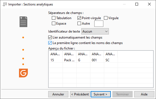Click the orange dot above the G logo
This screenshot has width=156, height=99.
23,64
